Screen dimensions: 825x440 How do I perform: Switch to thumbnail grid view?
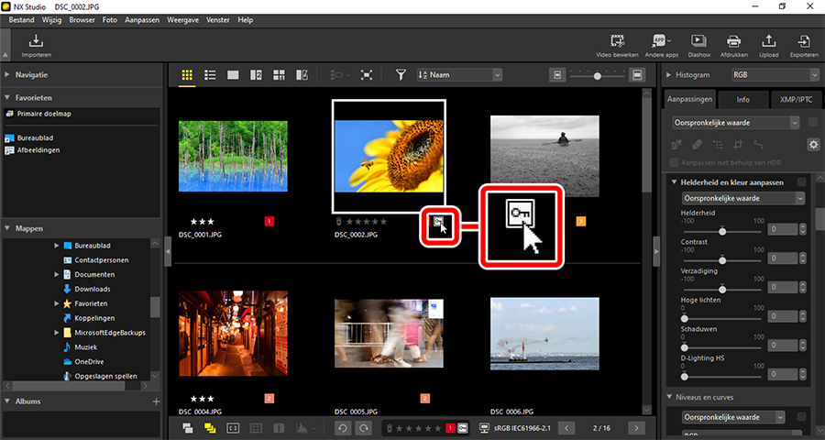(187, 75)
